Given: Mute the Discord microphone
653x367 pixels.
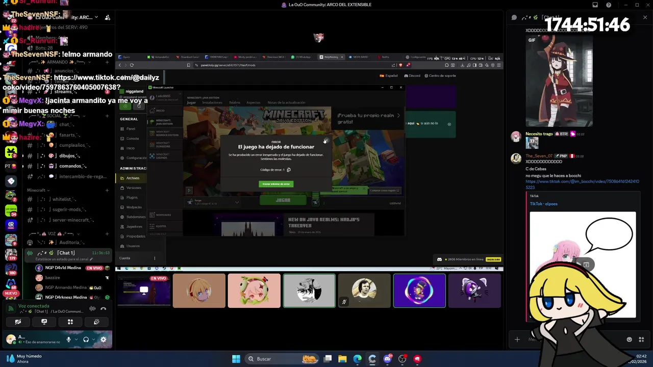Looking at the screenshot, I should pyautogui.click(x=69, y=339).
